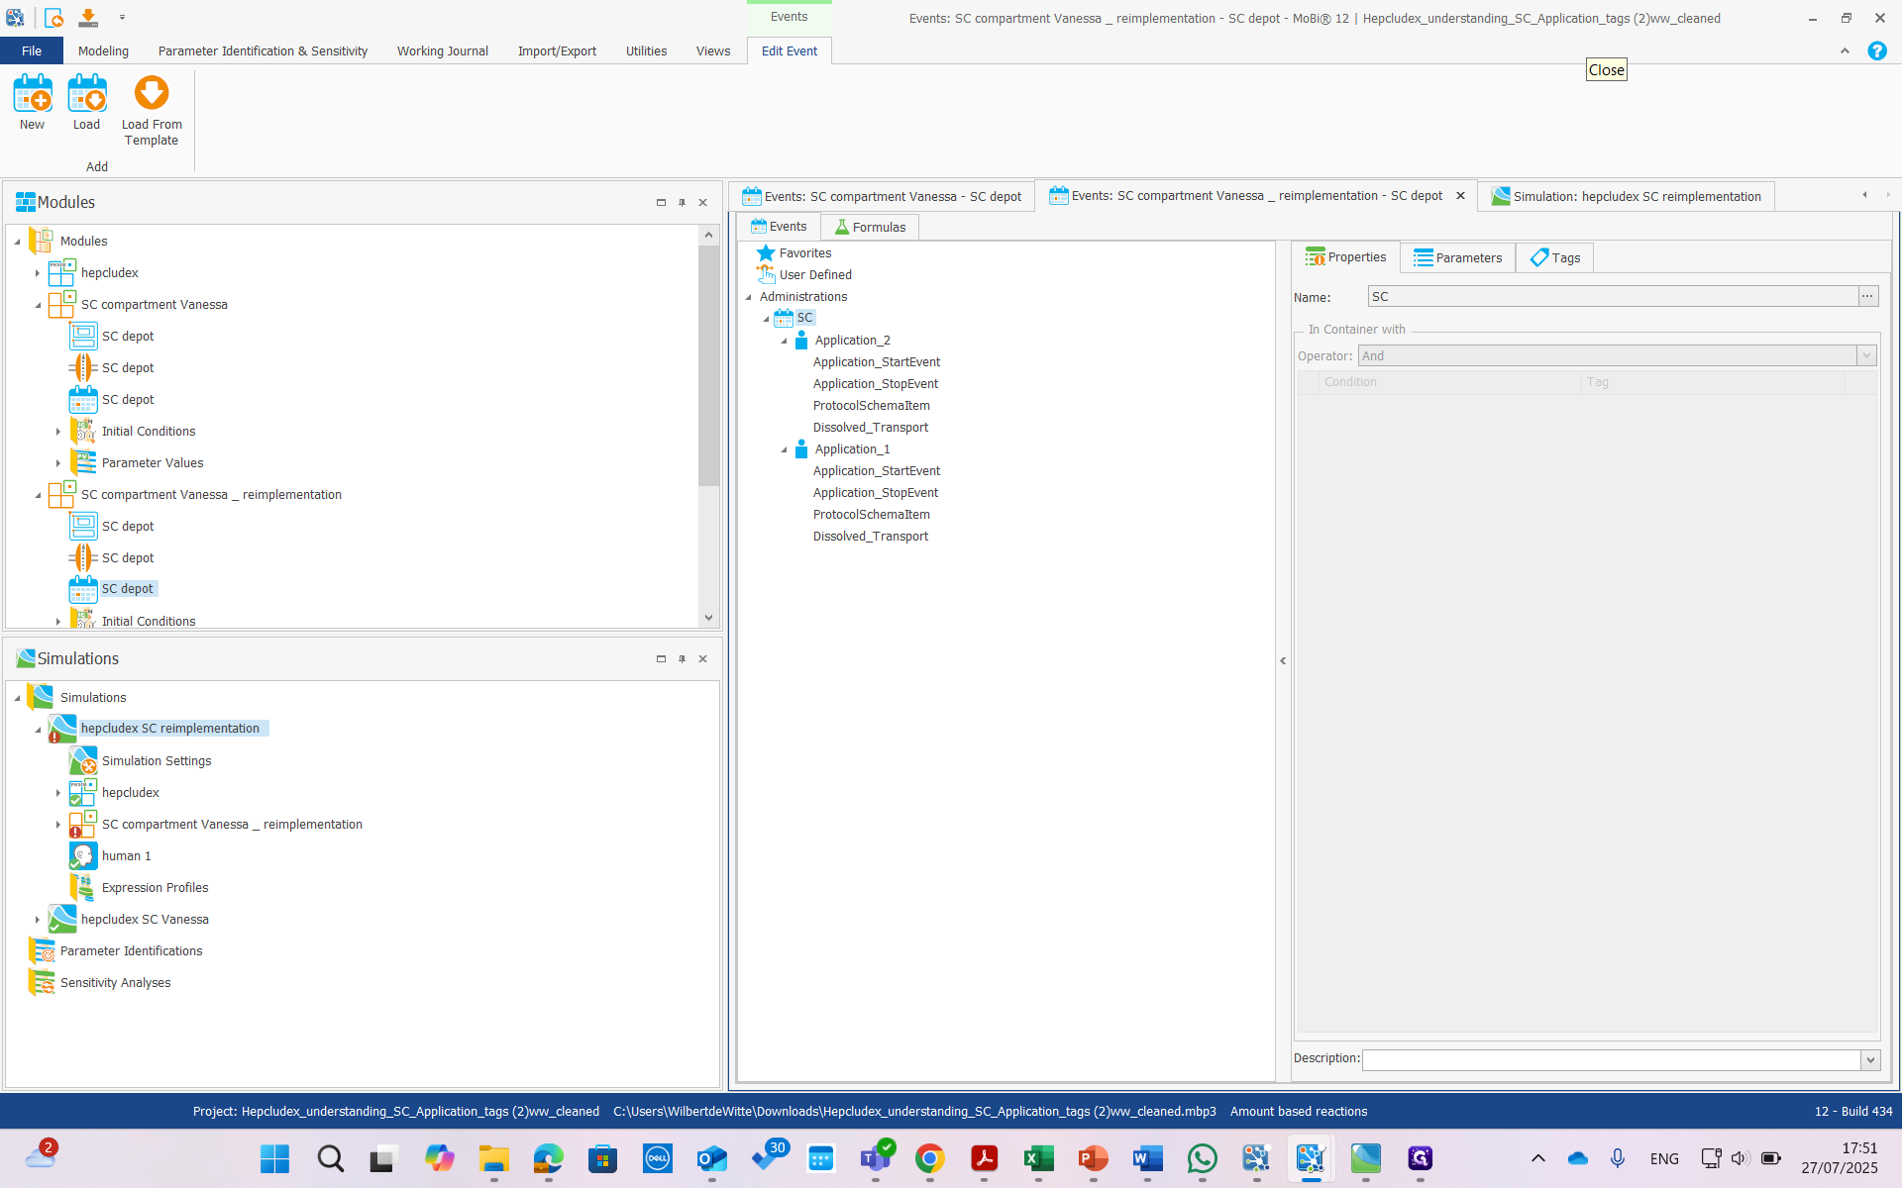Collapse the Administrations tree node
Image resolution: width=1902 pixels, height=1188 pixels.
coord(750,296)
